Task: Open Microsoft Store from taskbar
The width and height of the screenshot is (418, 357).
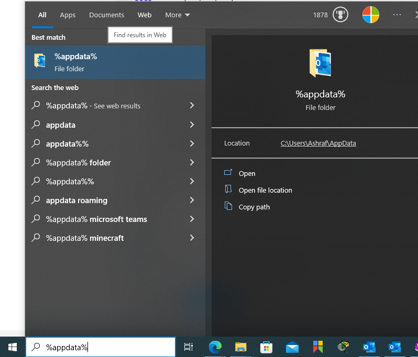Action: [x=266, y=347]
